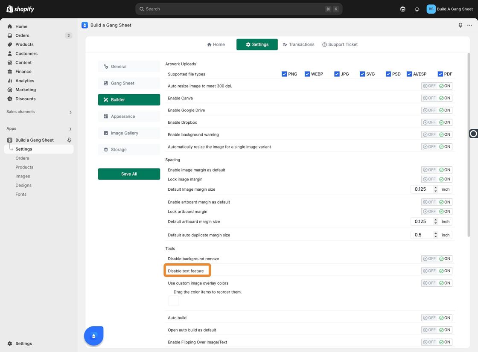478x352 pixels.
Task: Turn ON Lock image margin
Action: click(x=445, y=179)
